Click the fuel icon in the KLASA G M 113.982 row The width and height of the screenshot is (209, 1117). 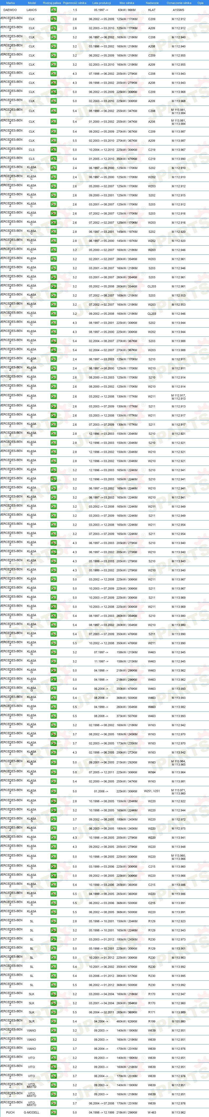(53, 707)
